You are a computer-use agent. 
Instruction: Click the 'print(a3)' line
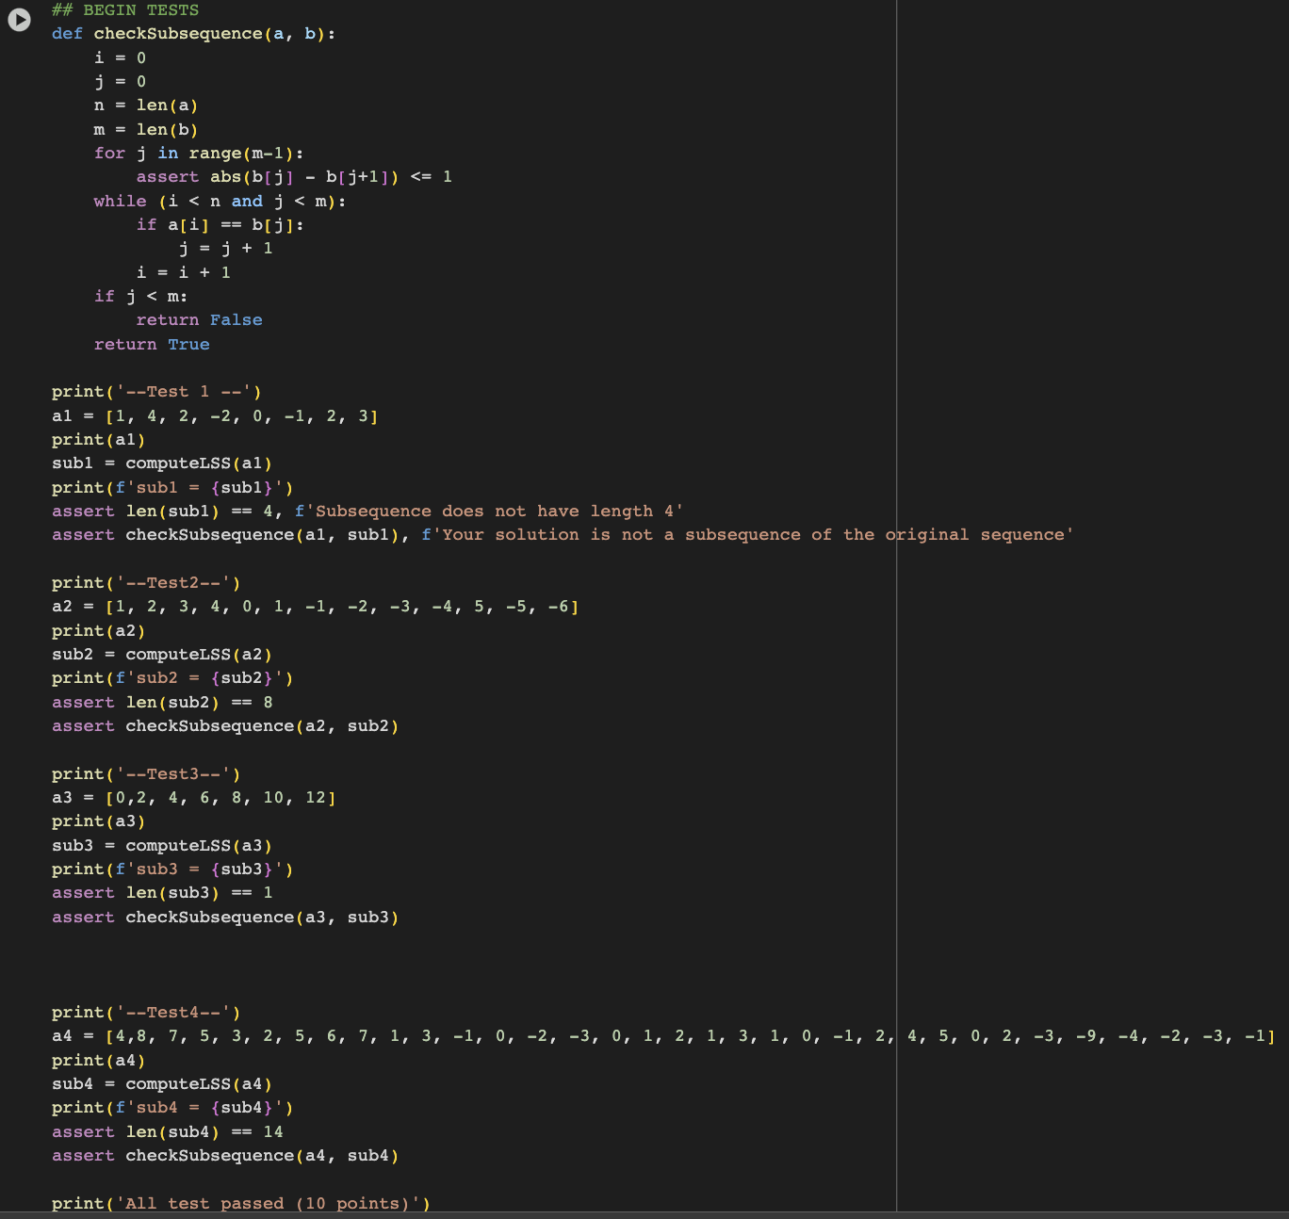tap(99, 821)
